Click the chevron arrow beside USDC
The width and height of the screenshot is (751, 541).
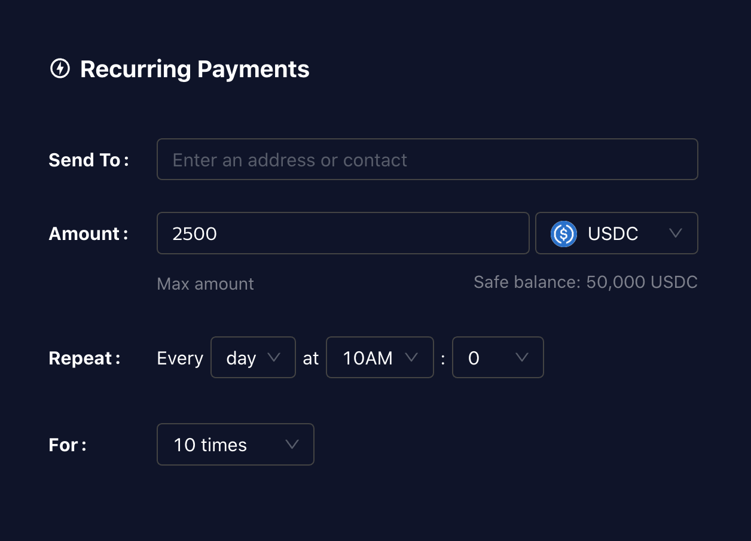click(x=676, y=233)
